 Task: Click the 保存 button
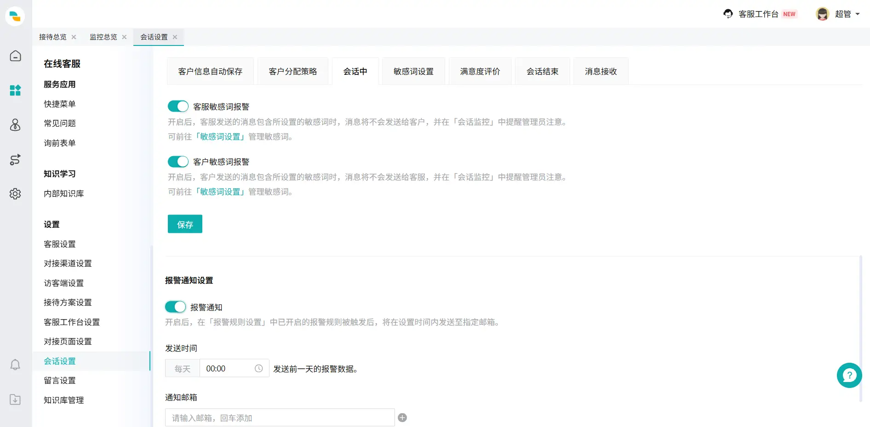185,224
